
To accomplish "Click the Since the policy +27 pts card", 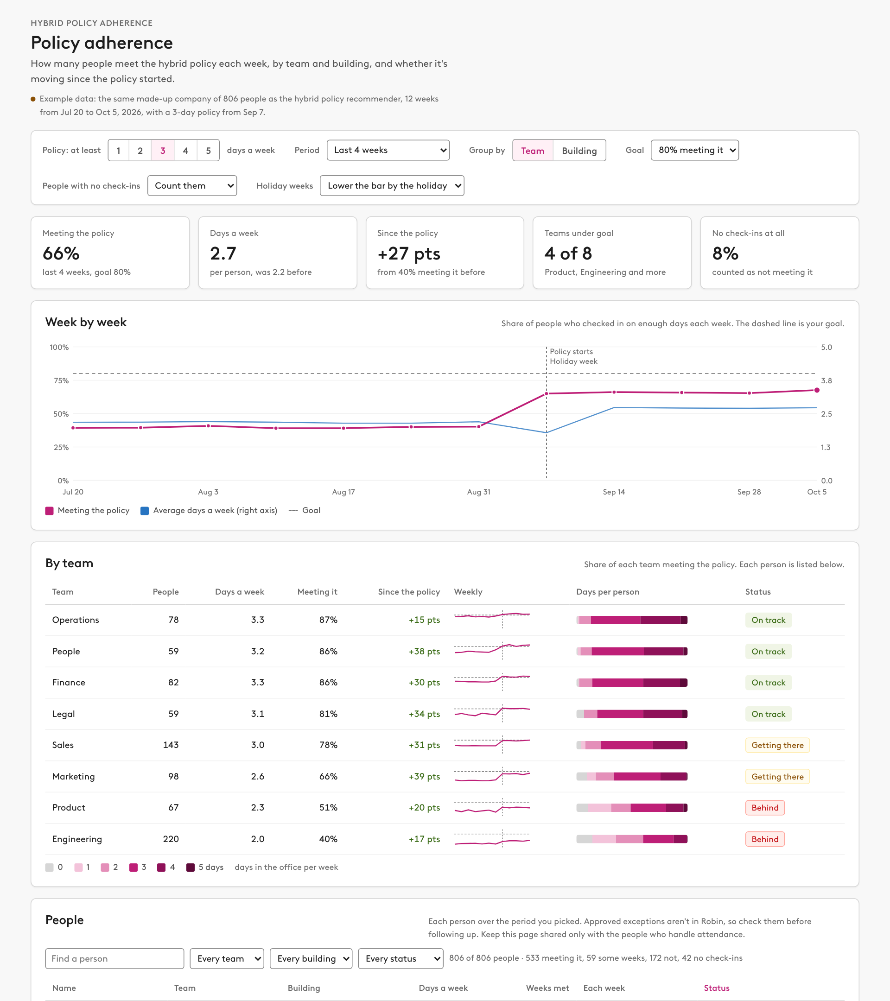I will click(x=445, y=253).
